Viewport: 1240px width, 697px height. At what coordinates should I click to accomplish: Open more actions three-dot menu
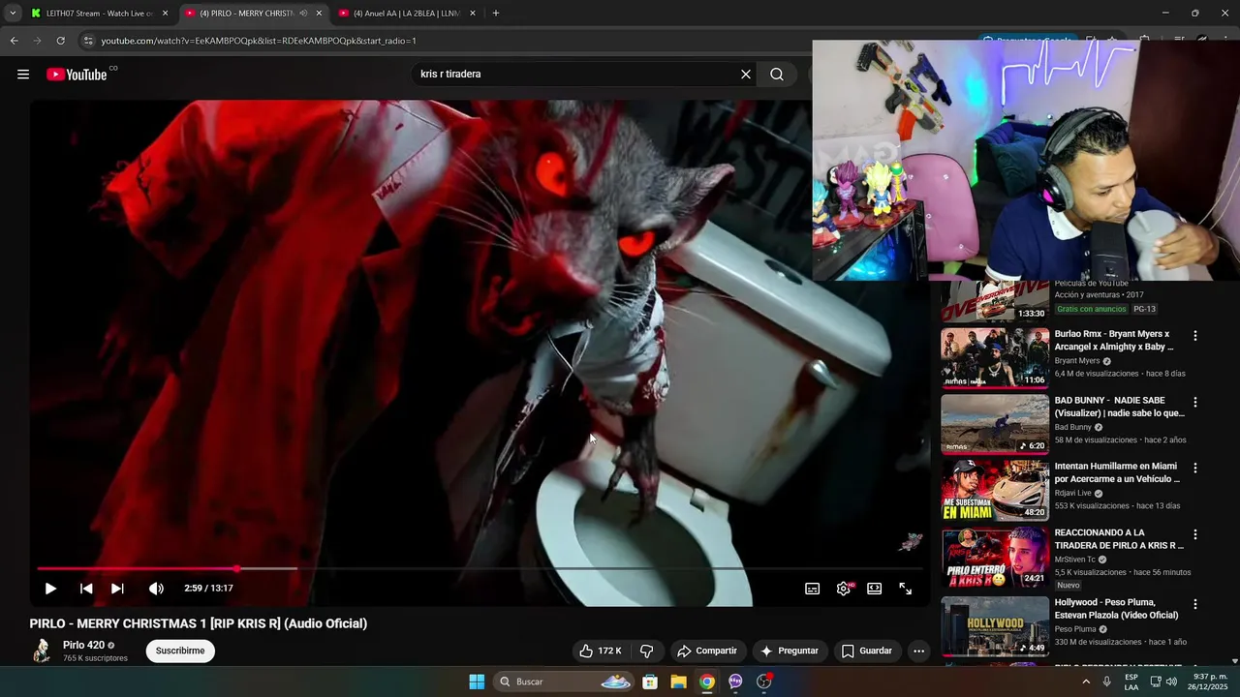pos(918,651)
